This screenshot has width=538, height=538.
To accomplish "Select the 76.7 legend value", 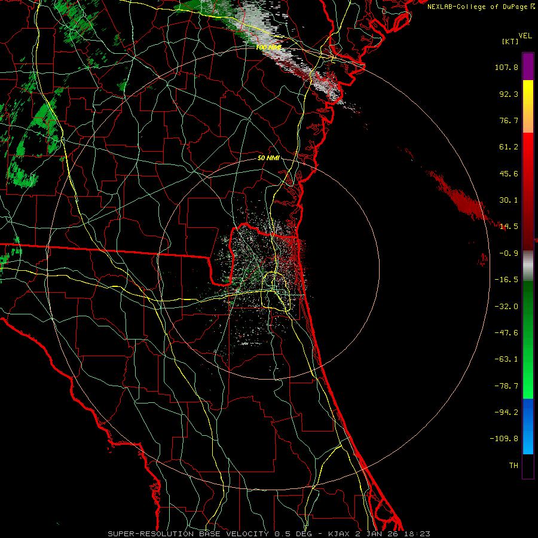I will coord(509,120).
